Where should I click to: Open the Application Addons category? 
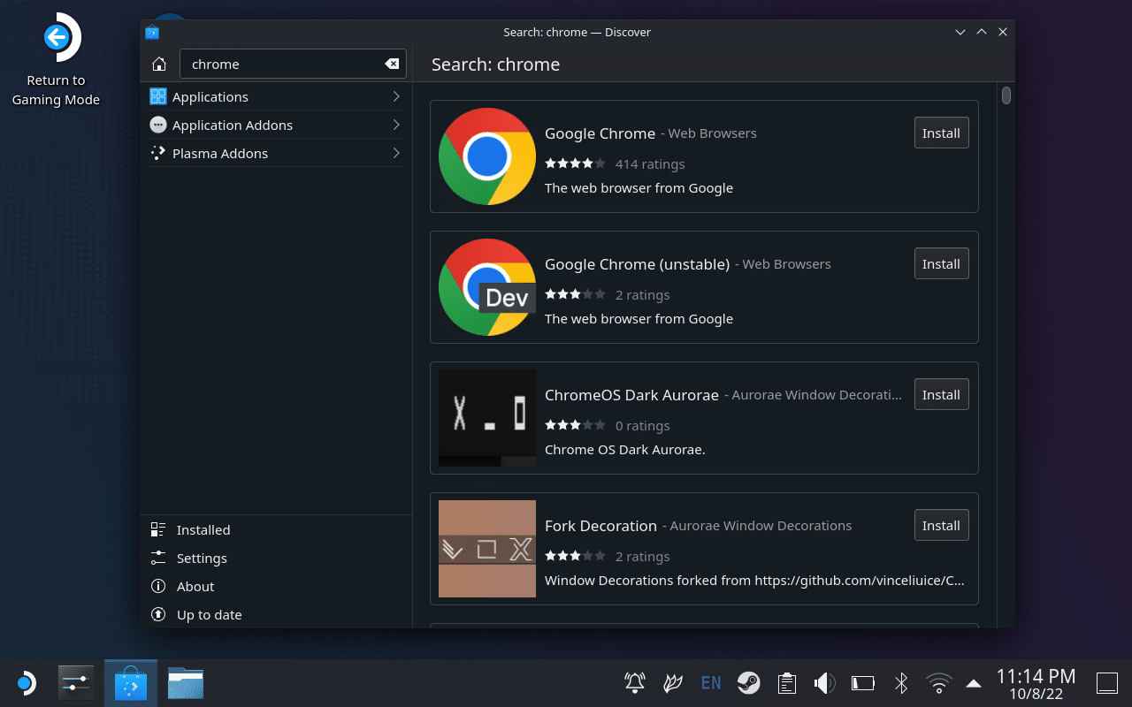click(x=275, y=125)
